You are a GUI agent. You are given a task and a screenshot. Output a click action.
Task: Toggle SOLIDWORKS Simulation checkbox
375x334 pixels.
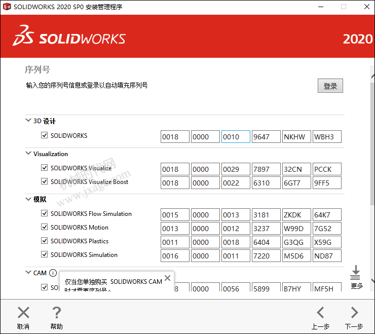pyautogui.click(x=44, y=254)
